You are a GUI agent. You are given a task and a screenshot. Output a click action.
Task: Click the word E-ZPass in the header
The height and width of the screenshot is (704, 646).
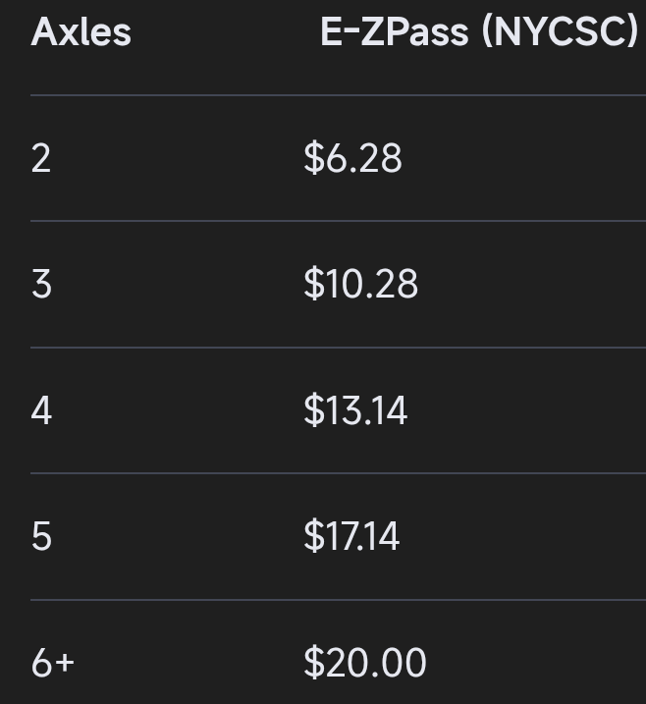click(394, 32)
